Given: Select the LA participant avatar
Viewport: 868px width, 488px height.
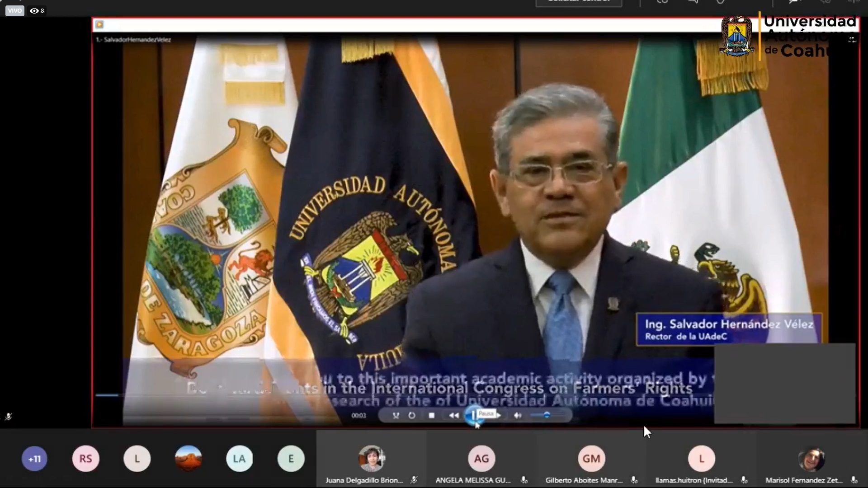Looking at the screenshot, I should tap(239, 459).
